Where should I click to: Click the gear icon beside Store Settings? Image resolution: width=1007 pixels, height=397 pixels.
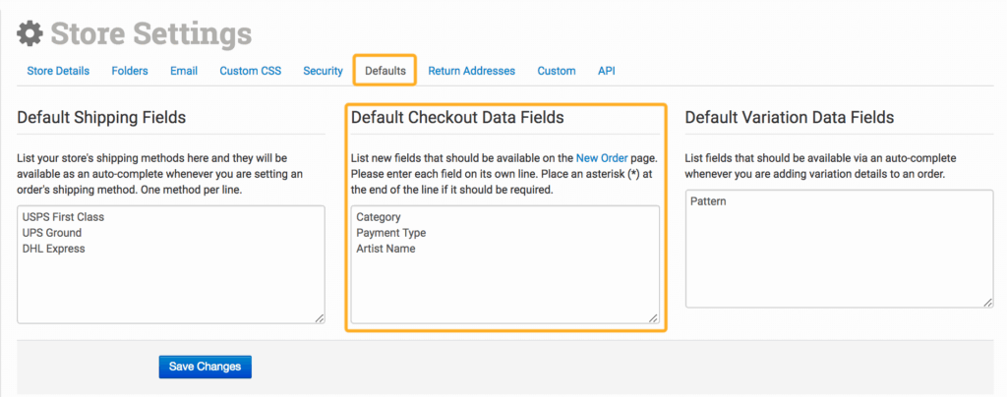coord(30,33)
